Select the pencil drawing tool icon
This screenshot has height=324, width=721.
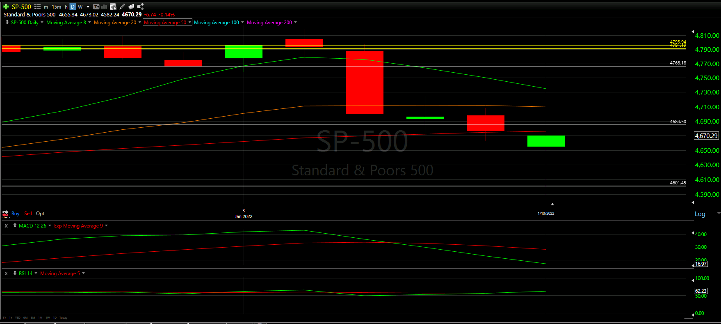click(x=122, y=7)
